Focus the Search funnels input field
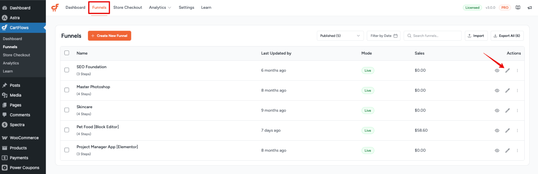Image resolution: width=538 pixels, height=174 pixels. [432, 36]
